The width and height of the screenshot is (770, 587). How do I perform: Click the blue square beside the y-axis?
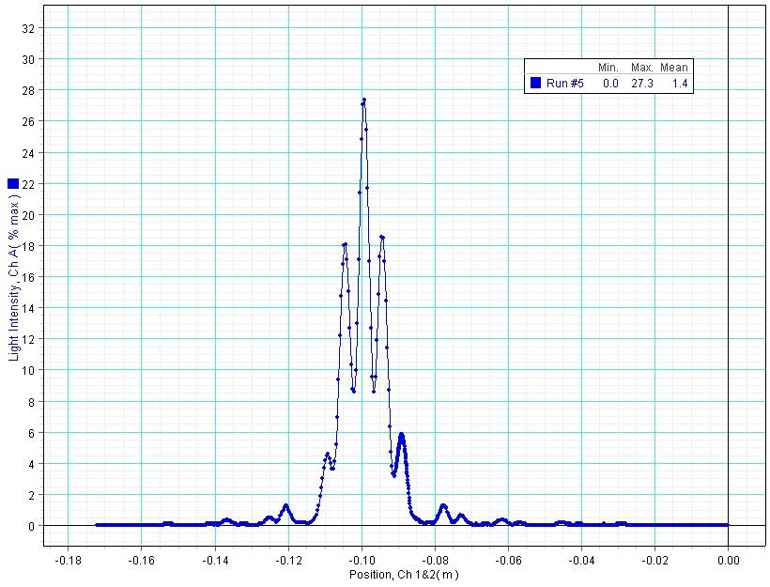point(13,184)
